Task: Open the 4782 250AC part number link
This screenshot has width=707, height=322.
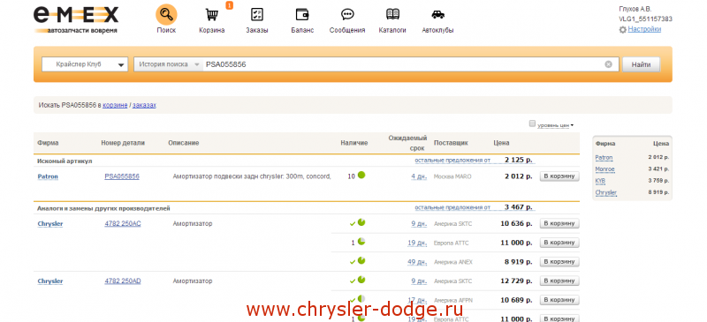Action: pyautogui.click(x=123, y=223)
